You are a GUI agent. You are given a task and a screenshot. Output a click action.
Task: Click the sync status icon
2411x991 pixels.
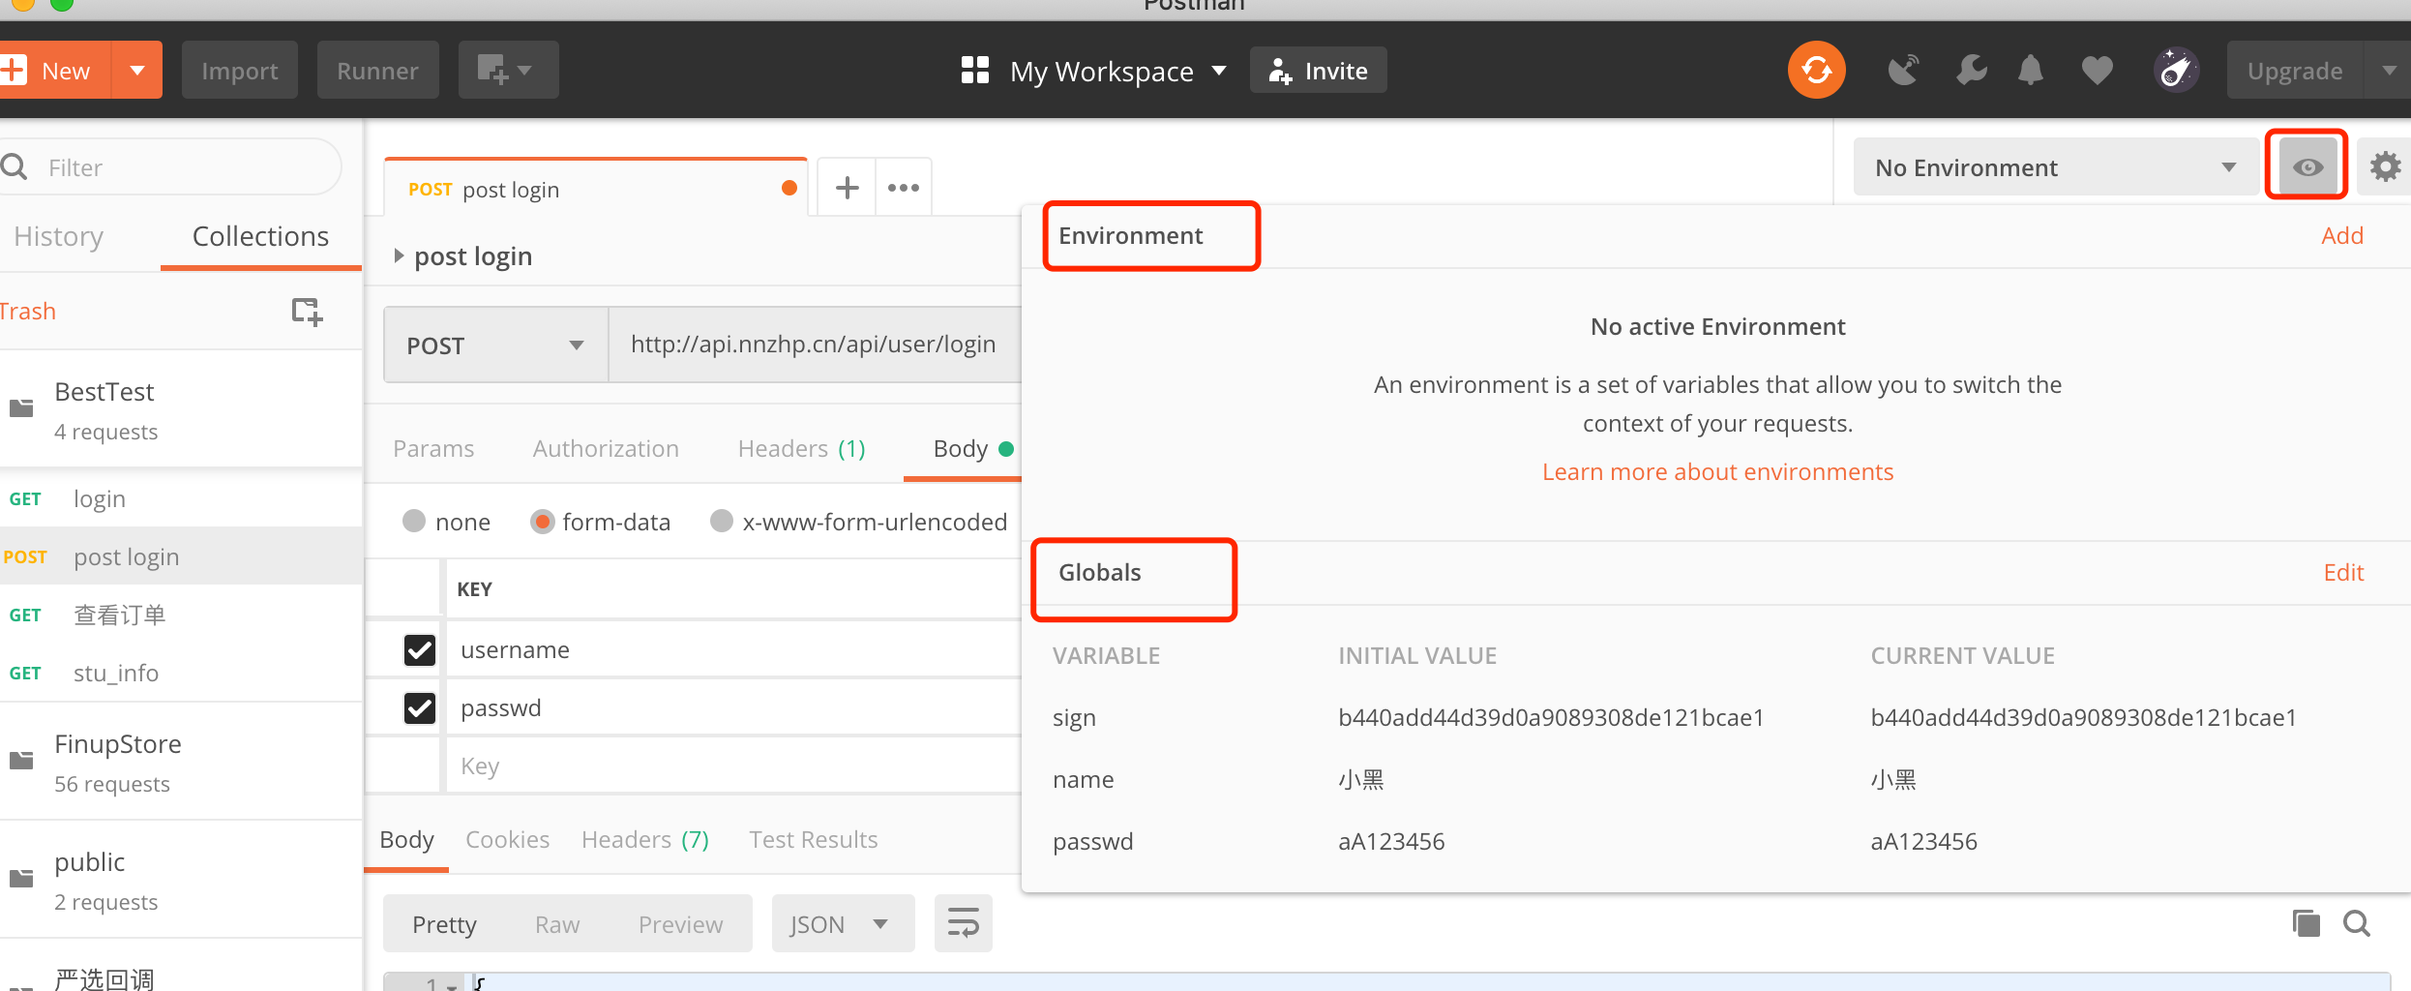[1816, 70]
